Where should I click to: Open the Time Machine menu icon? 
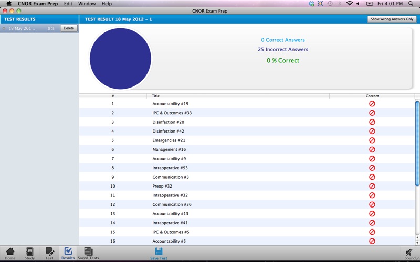pos(330,4)
